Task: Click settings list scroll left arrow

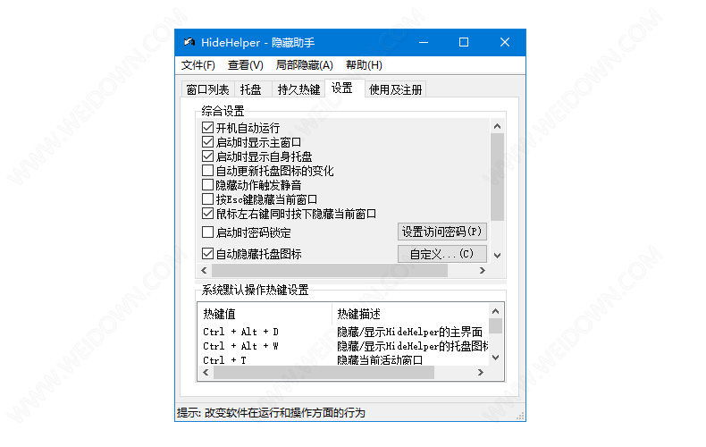Action: 204,270
